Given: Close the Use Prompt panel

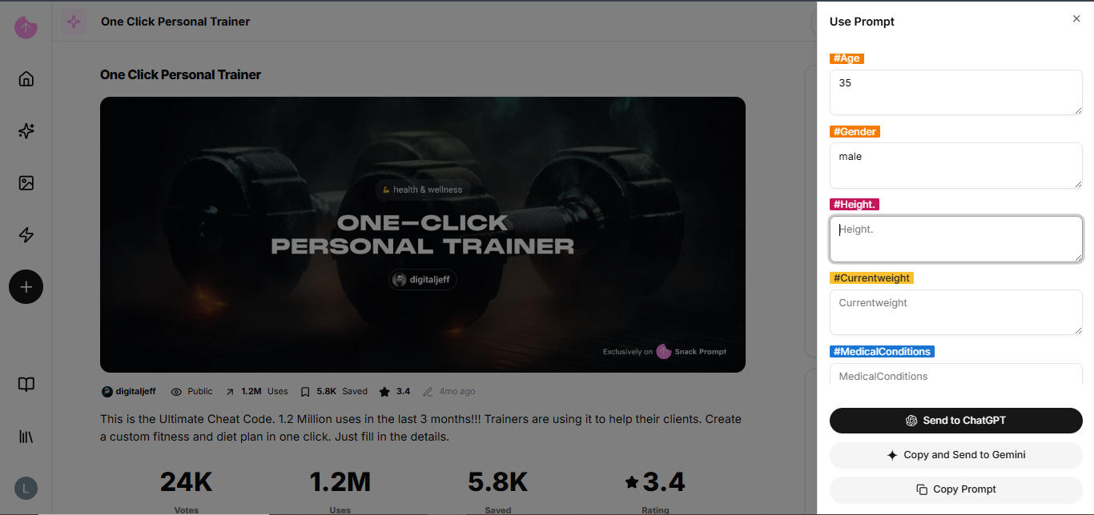Looking at the screenshot, I should [x=1076, y=18].
